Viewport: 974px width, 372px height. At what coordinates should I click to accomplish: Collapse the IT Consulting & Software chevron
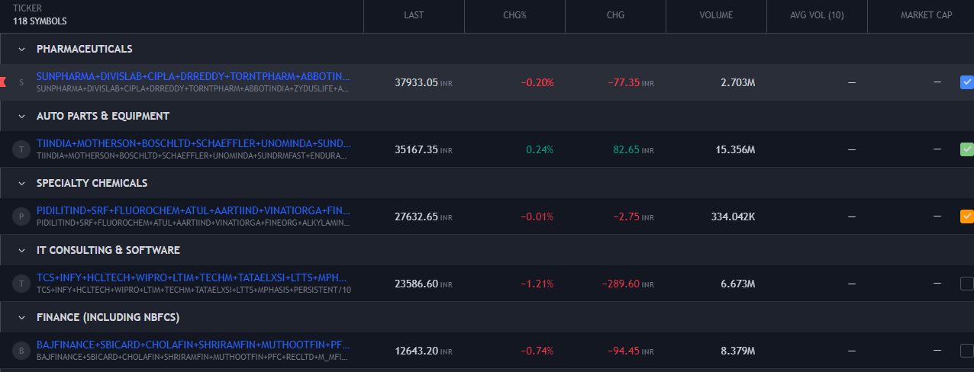pyautogui.click(x=21, y=250)
